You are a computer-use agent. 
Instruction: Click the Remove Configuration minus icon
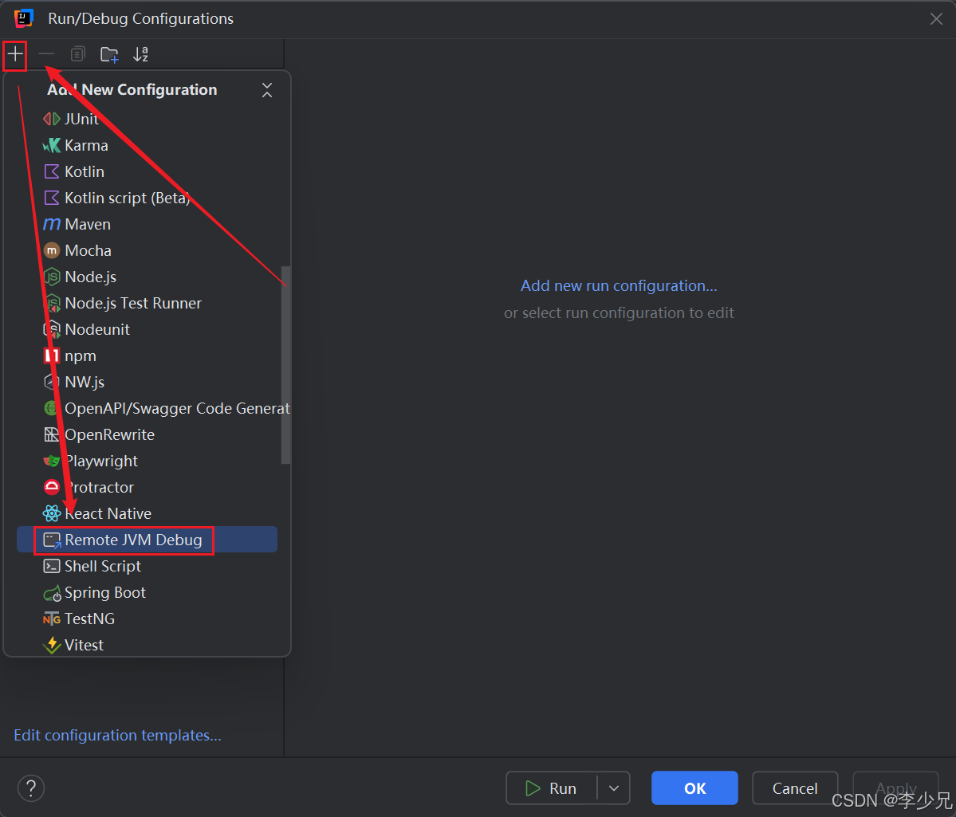46,54
